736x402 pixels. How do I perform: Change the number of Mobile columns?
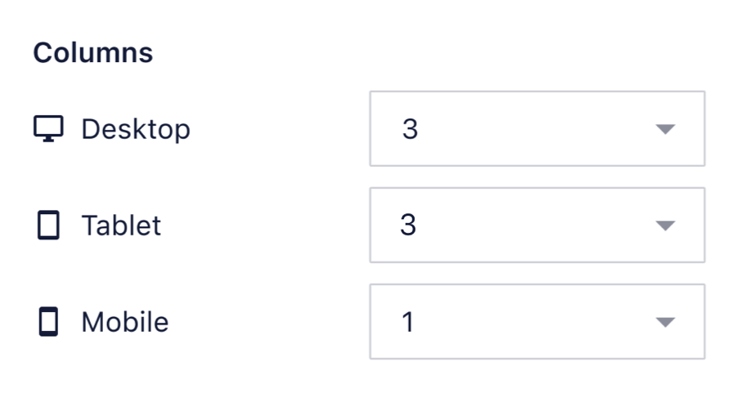[536, 322]
